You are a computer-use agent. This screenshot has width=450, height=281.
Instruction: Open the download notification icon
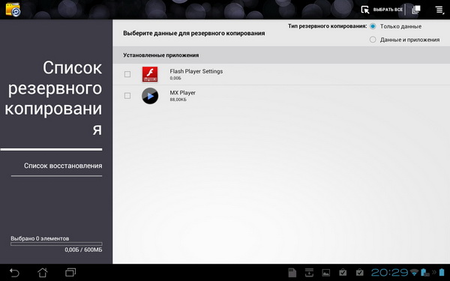coord(309,273)
